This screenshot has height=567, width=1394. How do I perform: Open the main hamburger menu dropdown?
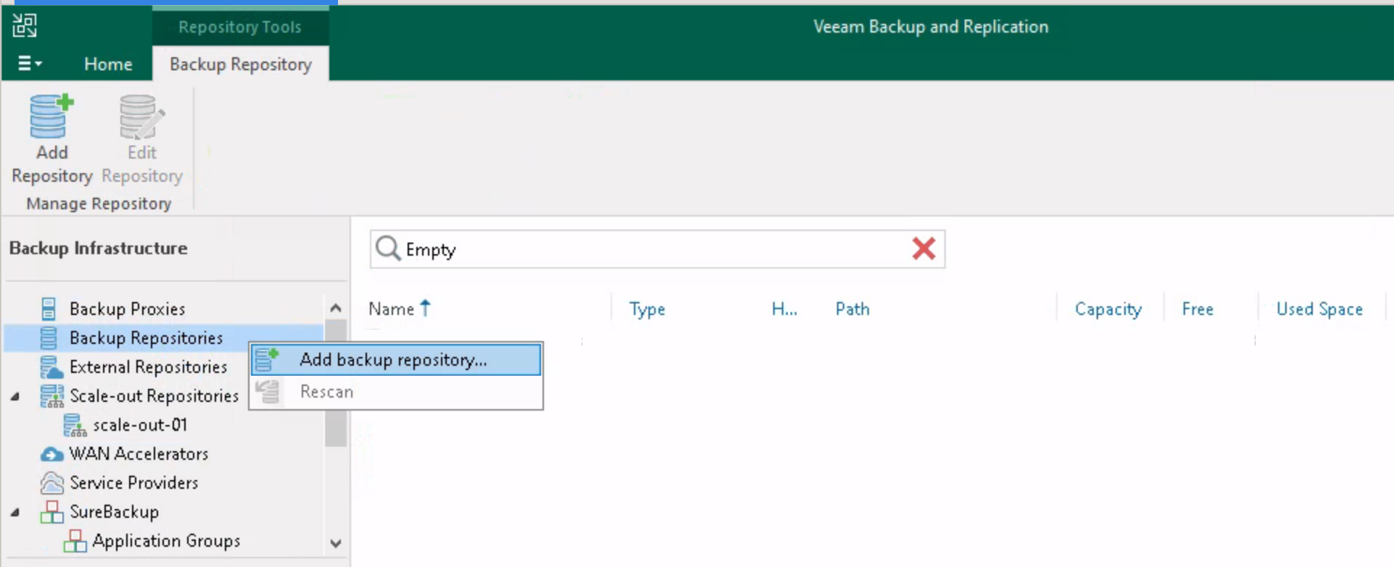tap(30, 64)
